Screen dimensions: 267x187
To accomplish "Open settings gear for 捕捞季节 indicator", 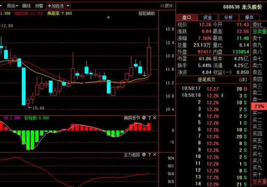I will point(144,118).
